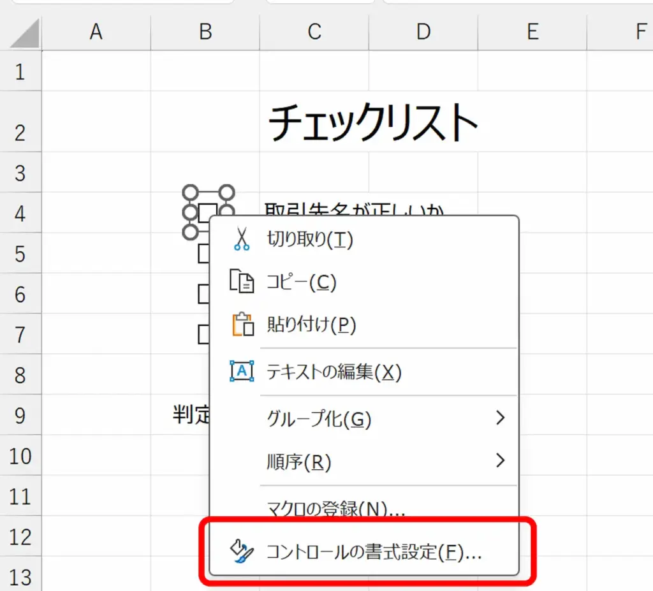
Task: Click the copy pages icon beside コピー
Action: point(241,282)
